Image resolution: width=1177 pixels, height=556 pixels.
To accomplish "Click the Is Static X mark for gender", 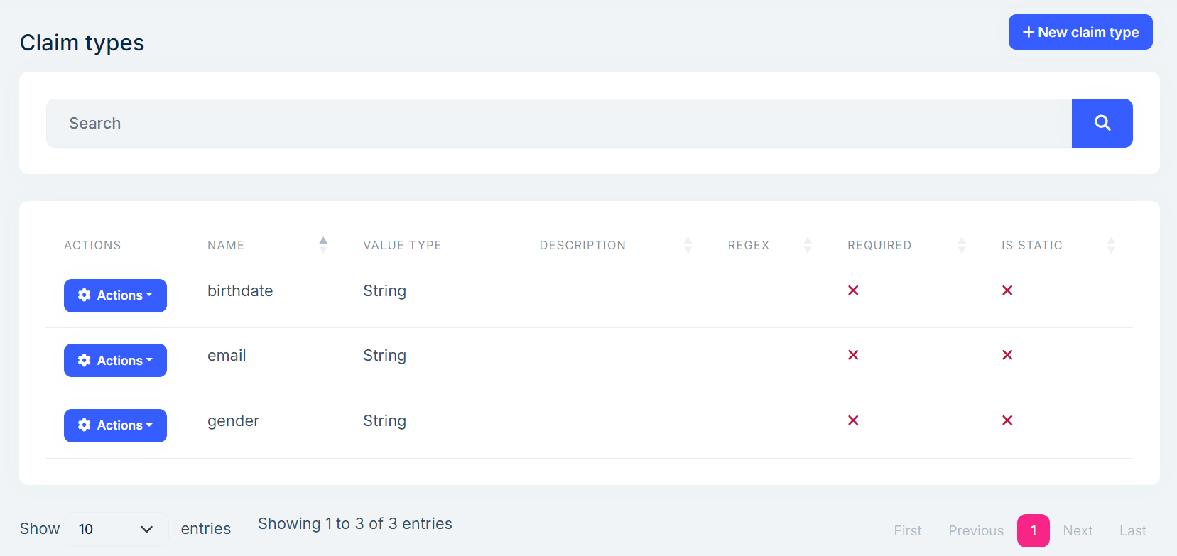I will coord(1007,420).
